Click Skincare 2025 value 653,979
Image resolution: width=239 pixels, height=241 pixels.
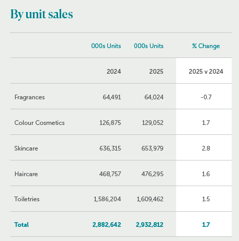click(152, 148)
